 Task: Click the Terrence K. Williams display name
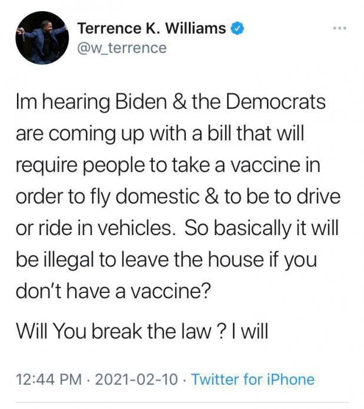click(152, 28)
